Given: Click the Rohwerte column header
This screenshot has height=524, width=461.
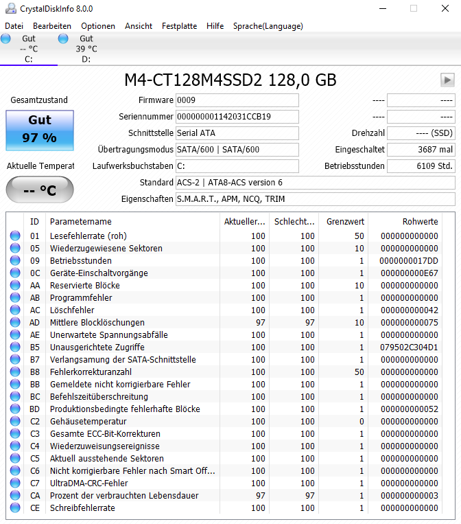Looking at the screenshot, I should (405, 222).
